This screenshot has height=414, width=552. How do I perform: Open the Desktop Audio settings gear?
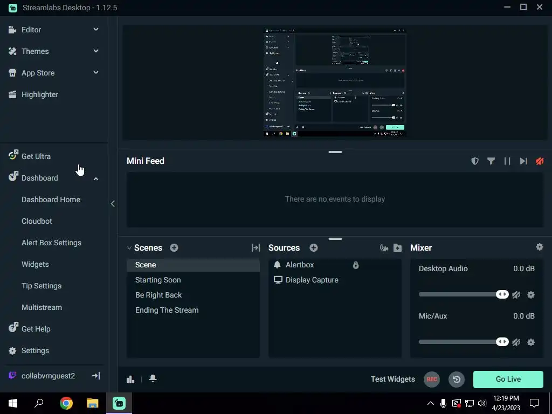pyautogui.click(x=531, y=295)
